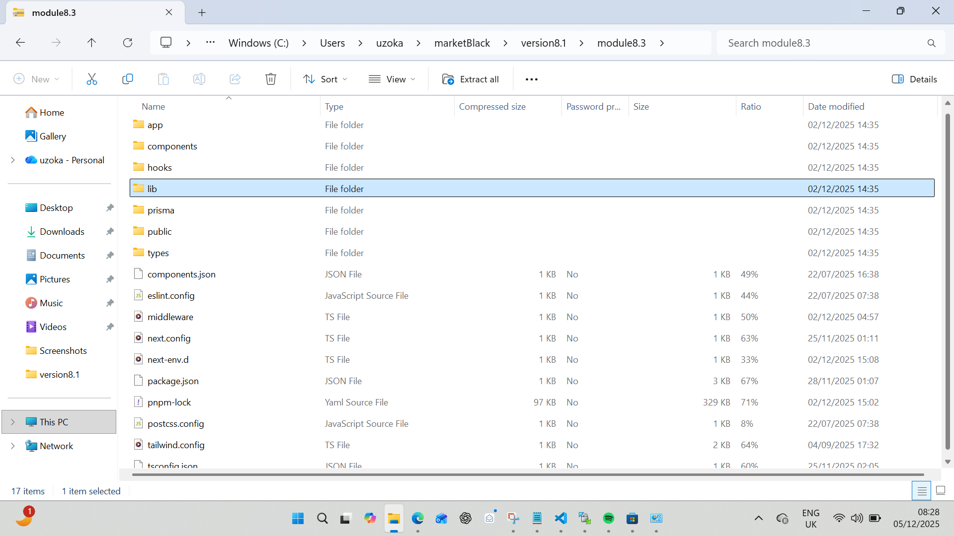The image size is (954, 536).
Task: Click the Refresh button
Action: (x=128, y=43)
